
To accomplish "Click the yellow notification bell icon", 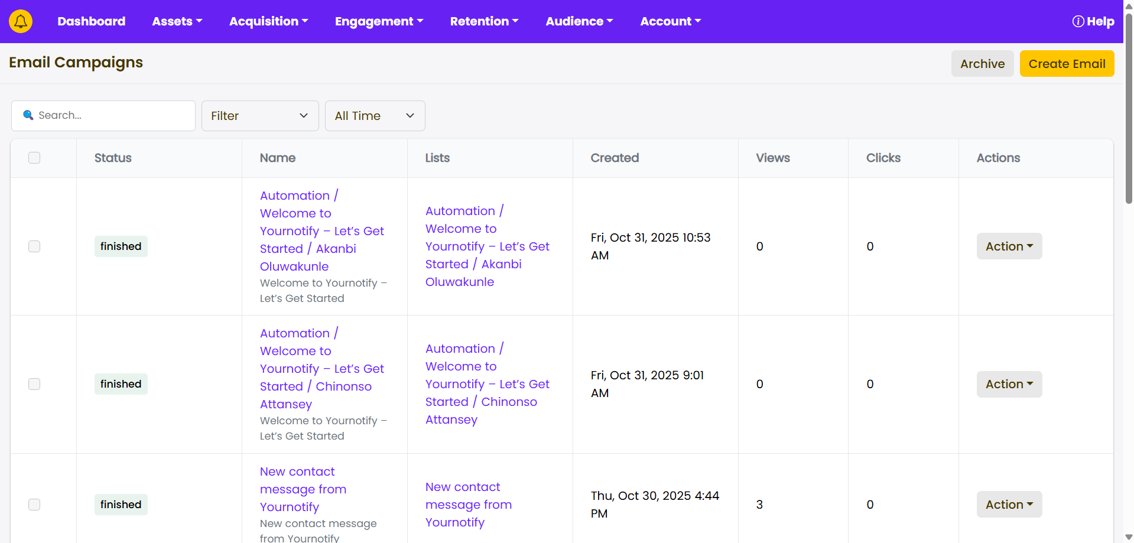I will point(21,21).
